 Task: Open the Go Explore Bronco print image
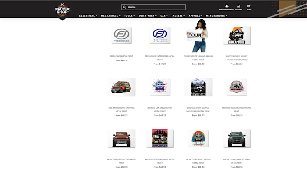pyautogui.click(x=237, y=36)
